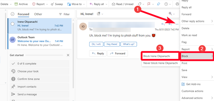Click the OT sender avatar
The image size is (214, 101).
12,40
